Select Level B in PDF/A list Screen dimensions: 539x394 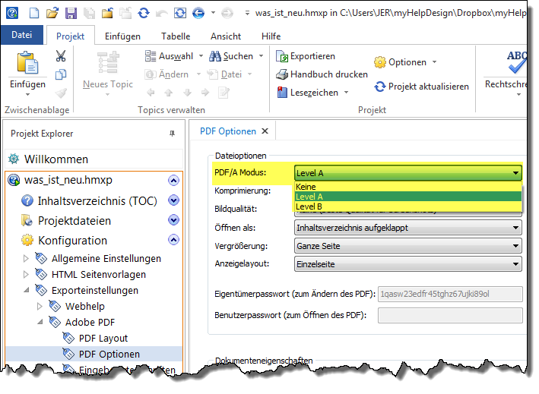point(309,206)
